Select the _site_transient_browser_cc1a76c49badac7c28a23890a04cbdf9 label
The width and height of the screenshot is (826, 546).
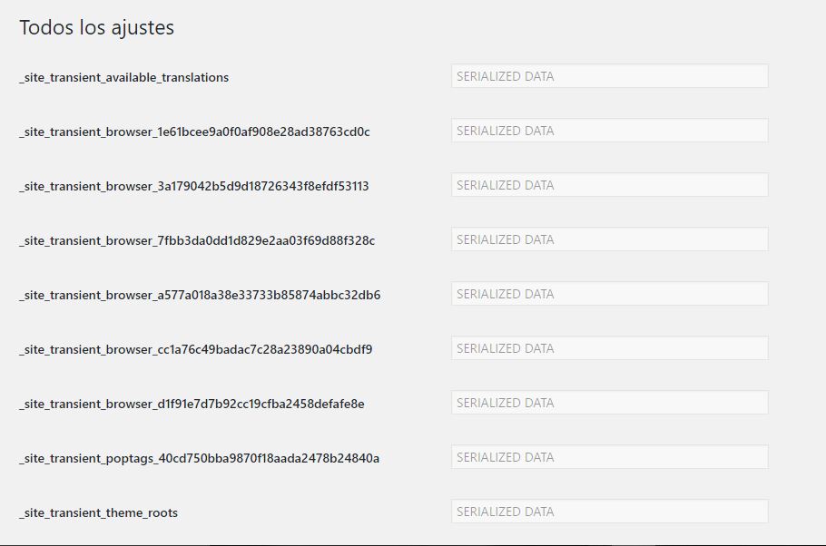(x=195, y=350)
